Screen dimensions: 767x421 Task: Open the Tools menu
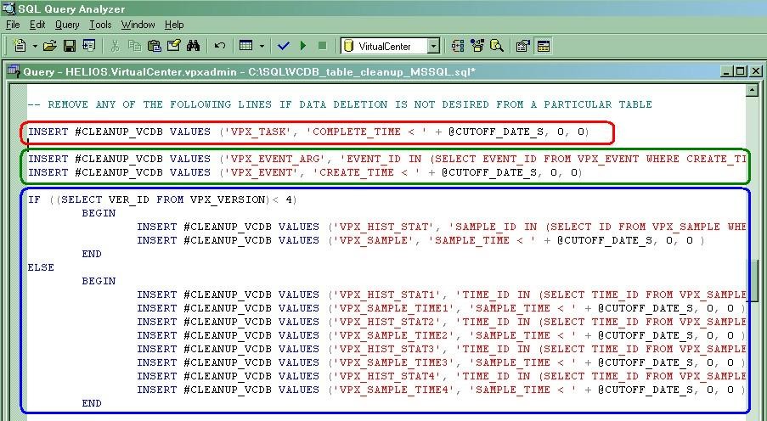pos(100,25)
